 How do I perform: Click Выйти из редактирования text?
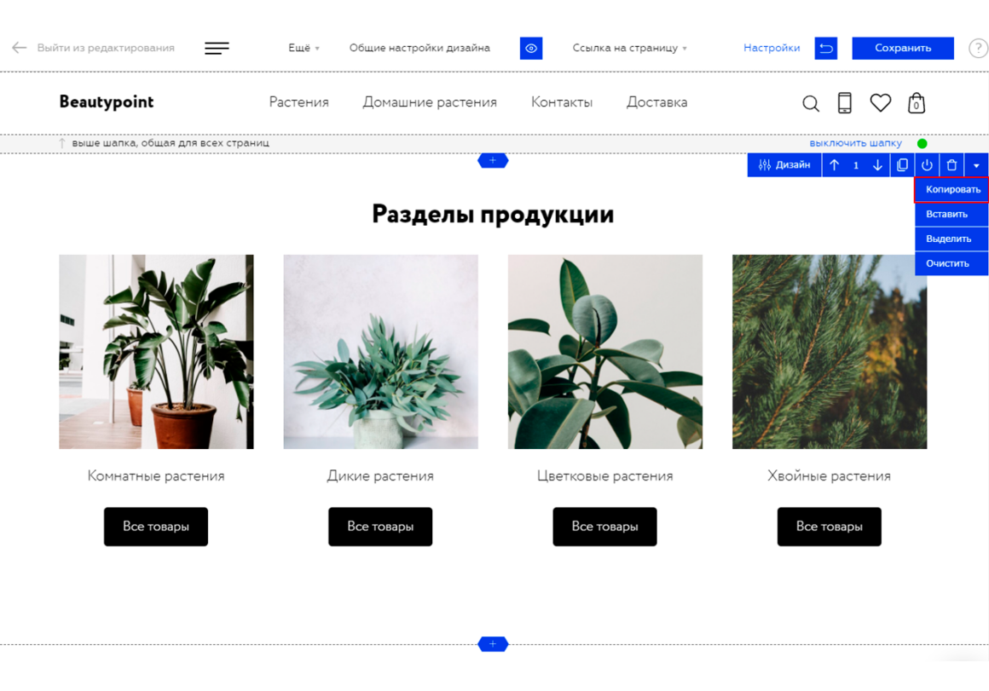pos(106,48)
